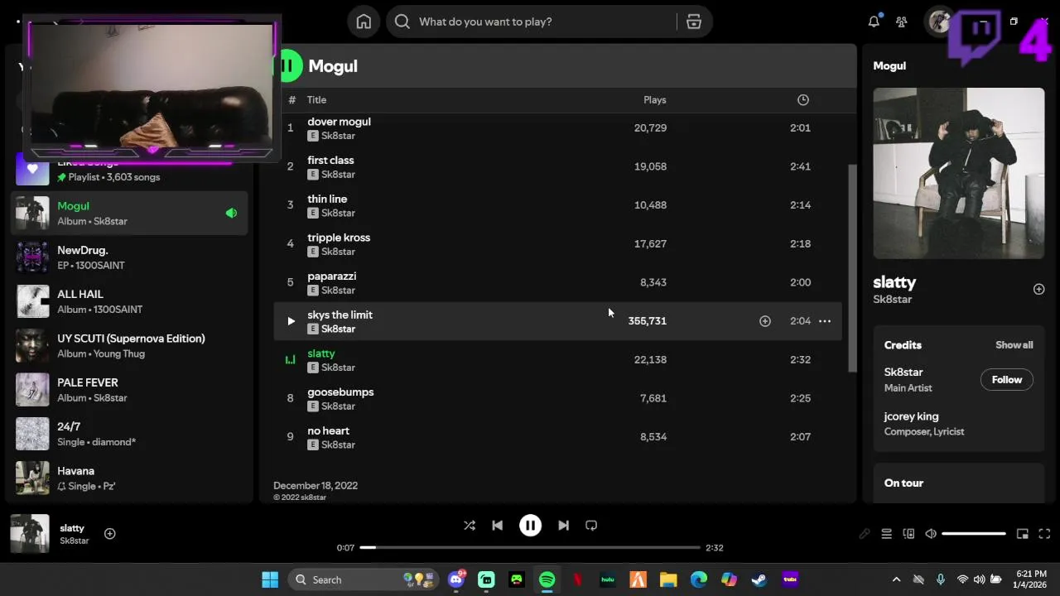Add slatty to library in Now Playing panel
The image size is (1060, 596).
point(1038,289)
